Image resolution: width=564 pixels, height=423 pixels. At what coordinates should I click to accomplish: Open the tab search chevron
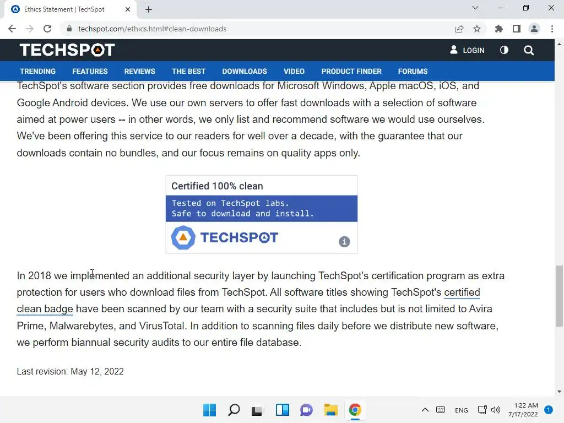click(x=475, y=8)
